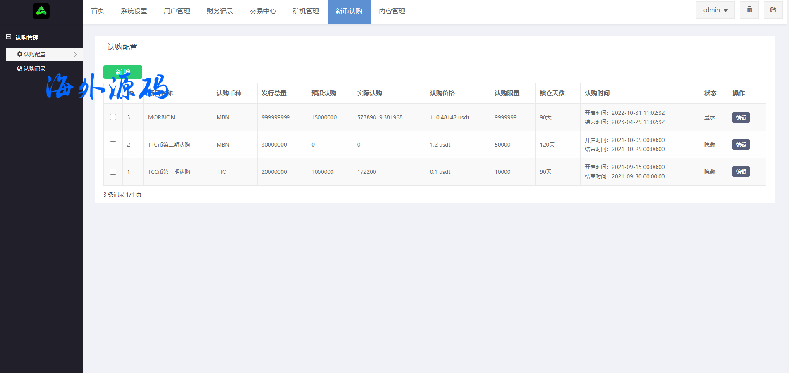The width and height of the screenshot is (789, 373).
Task: Click the green logo icon in sidebar
Action: pos(41,11)
